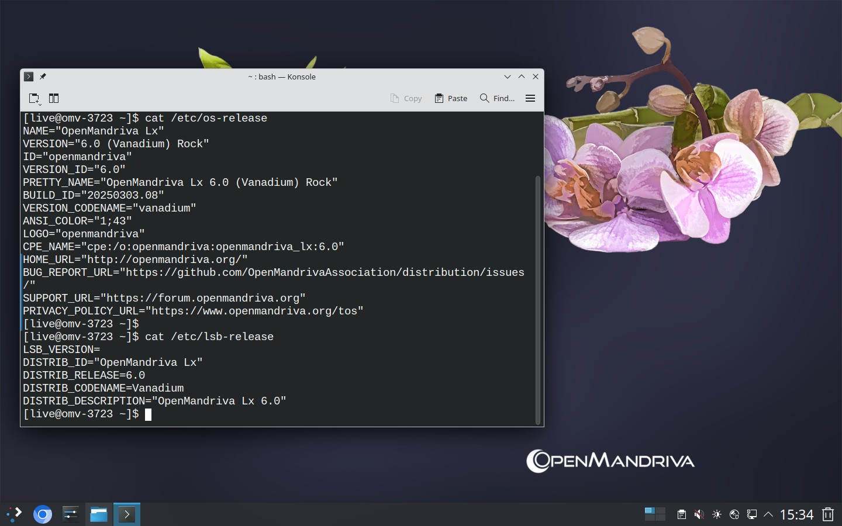
Task: Click the Copy toolbar button
Action: click(406, 98)
